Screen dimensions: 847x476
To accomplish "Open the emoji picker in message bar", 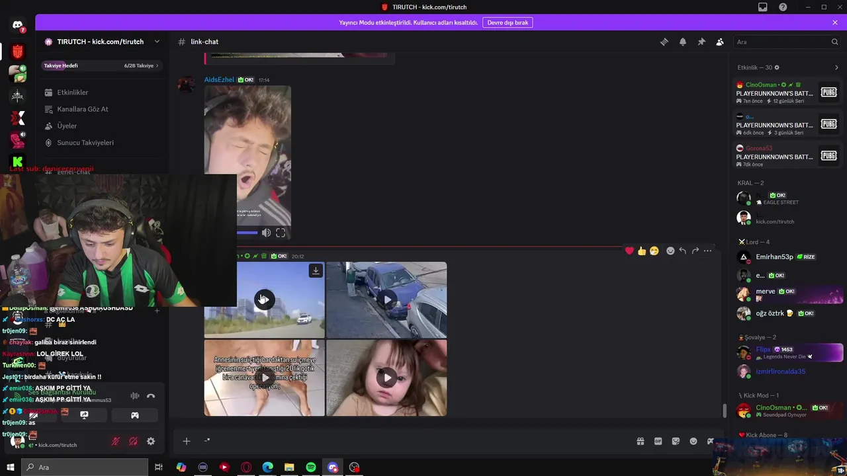I will tap(693, 441).
